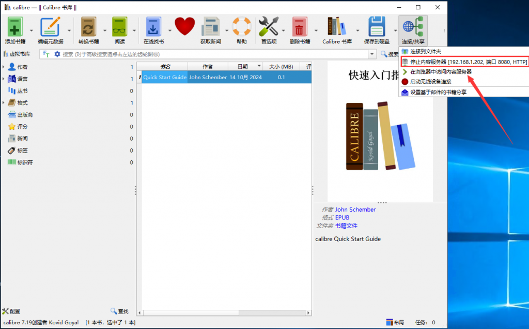Open dropdown arrow beside Add books
The width and height of the screenshot is (529, 329).
pyautogui.click(x=31, y=30)
